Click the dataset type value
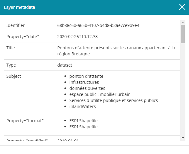The image size is (189, 154). click(x=65, y=65)
